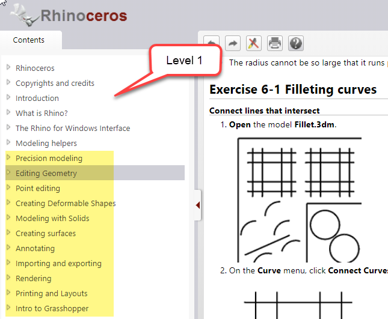Open the Intro to Grasshopper topic
The image size is (388, 319).
click(x=52, y=308)
